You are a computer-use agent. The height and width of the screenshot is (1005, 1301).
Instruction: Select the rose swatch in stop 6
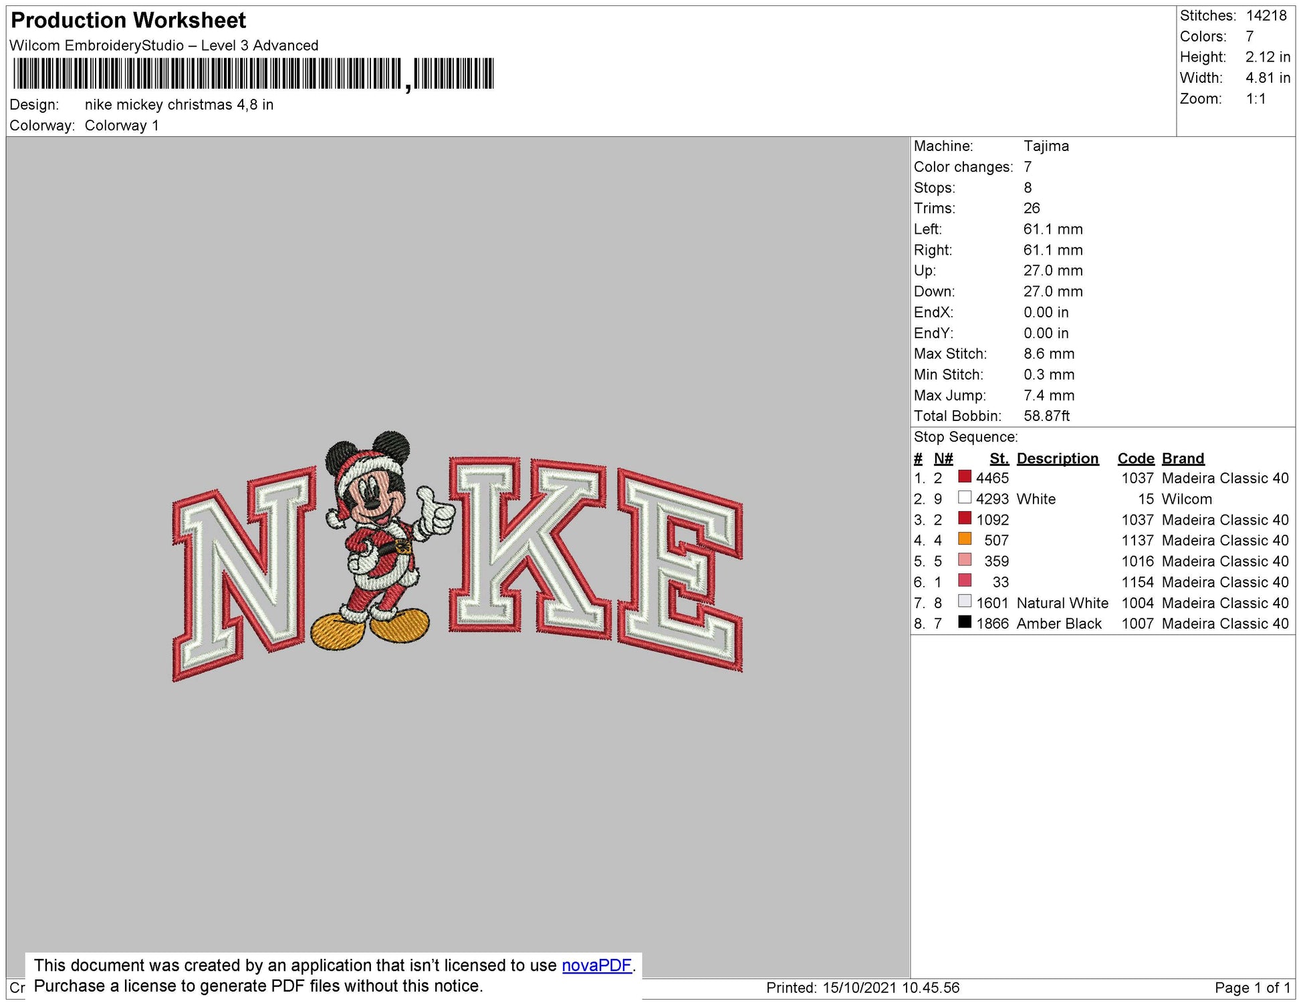965,580
